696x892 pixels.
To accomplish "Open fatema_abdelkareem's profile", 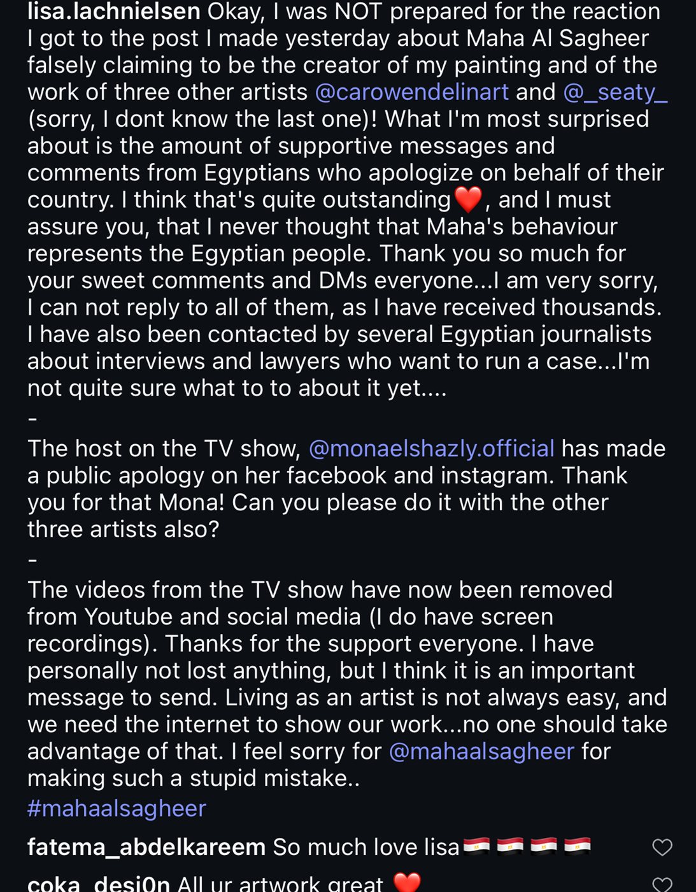I will pos(146,847).
